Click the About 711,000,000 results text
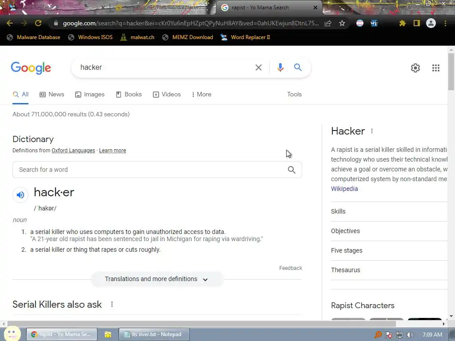Viewport: 455px width, 341px height. coord(71,114)
